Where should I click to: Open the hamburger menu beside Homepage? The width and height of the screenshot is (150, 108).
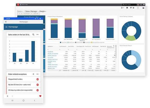(x=6, y=27)
